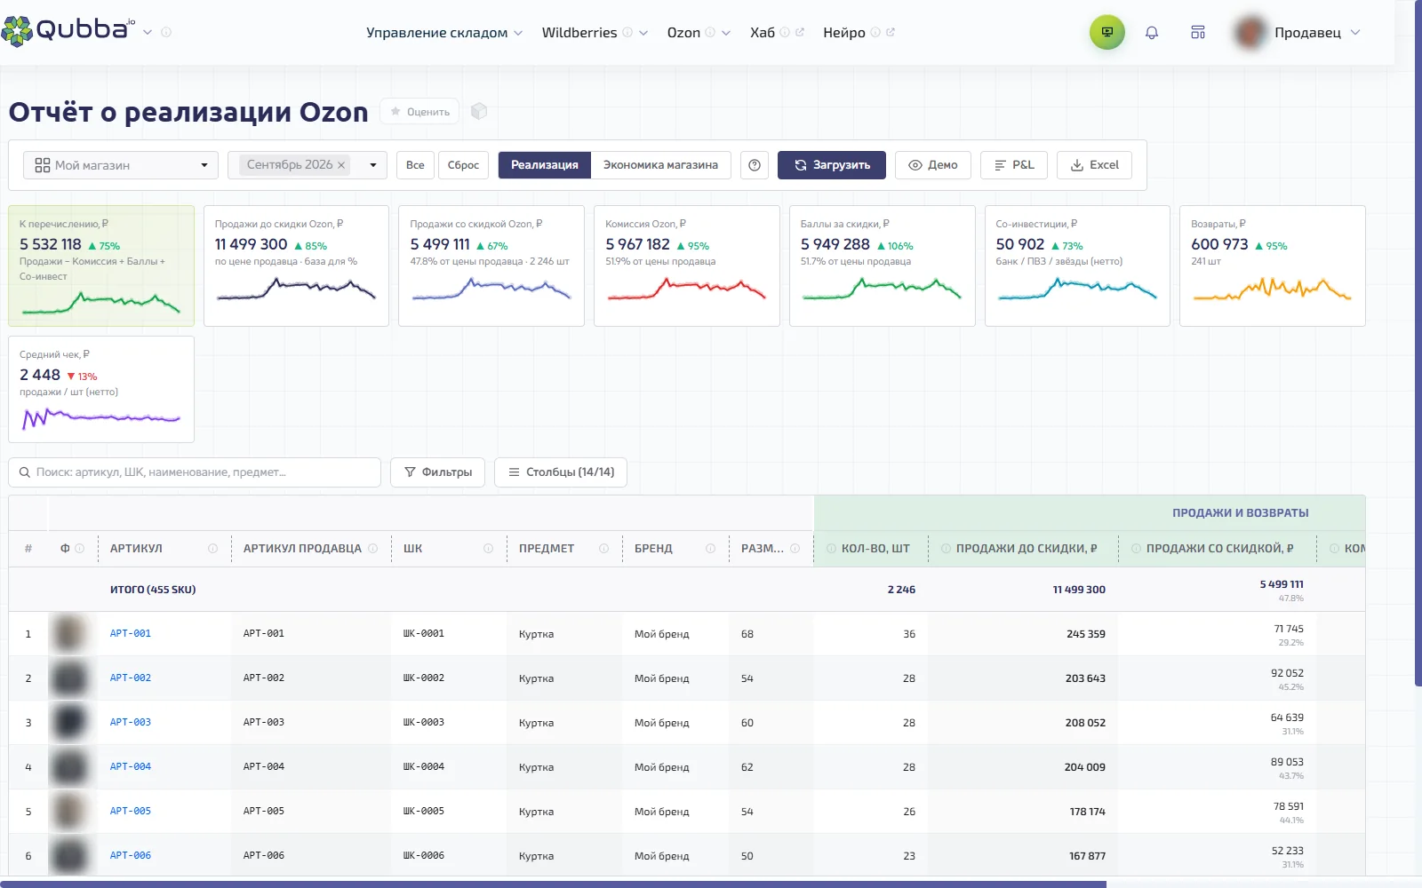Click the seller profile avatar

pyautogui.click(x=1250, y=33)
